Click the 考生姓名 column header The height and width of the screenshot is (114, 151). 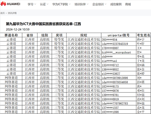143,35
